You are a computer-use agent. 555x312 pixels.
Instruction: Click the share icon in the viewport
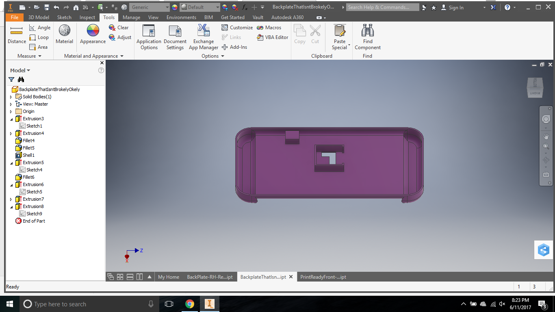544,250
